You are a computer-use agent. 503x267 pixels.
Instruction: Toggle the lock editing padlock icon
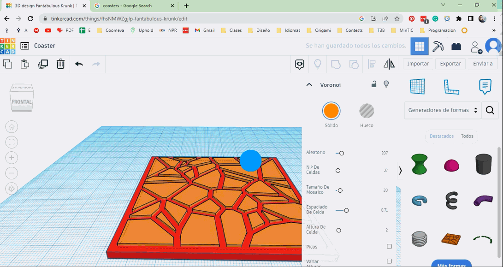pyautogui.click(x=374, y=84)
